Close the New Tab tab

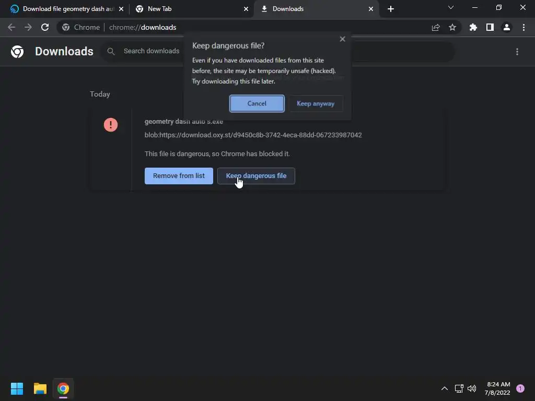pyautogui.click(x=246, y=9)
